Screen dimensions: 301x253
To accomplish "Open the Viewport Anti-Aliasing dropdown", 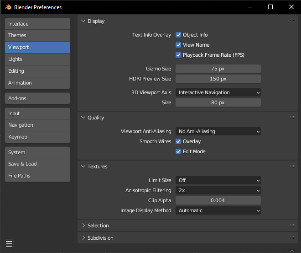I will (x=218, y=131).
